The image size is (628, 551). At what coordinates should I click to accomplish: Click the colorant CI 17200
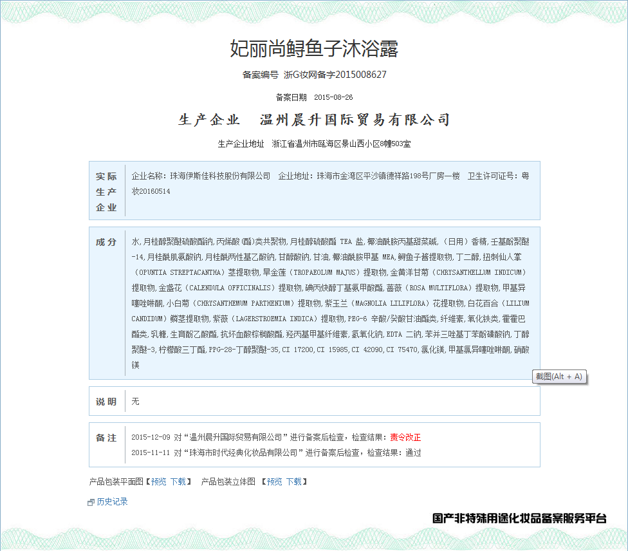click(x=298, y=350)
